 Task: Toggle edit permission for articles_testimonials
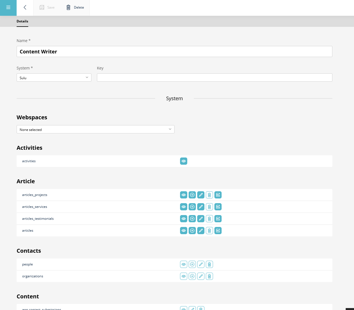click(x=201, y=219)
